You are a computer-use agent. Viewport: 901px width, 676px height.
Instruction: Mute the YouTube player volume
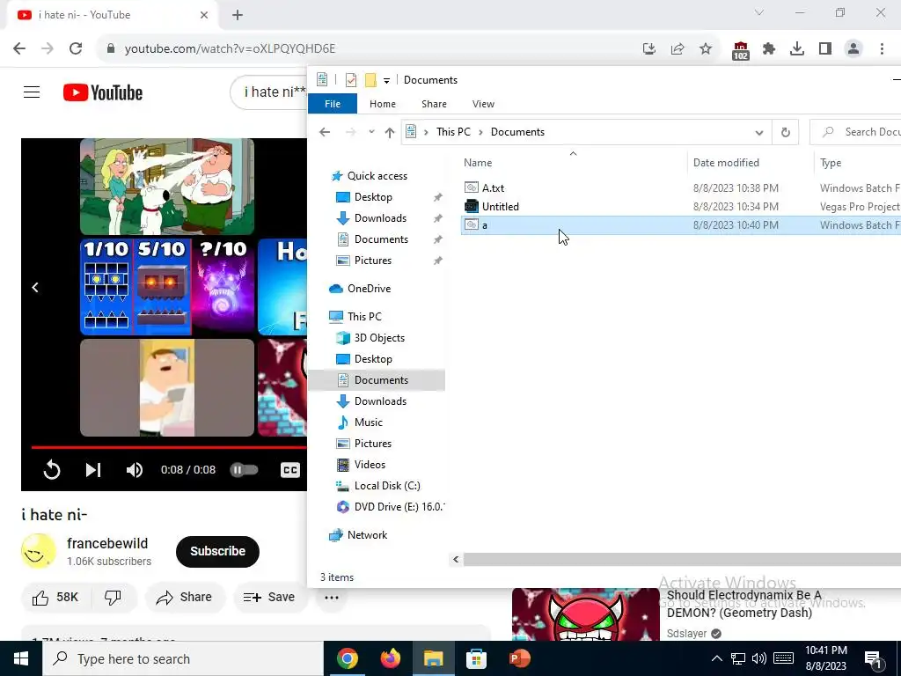point(135,470)
